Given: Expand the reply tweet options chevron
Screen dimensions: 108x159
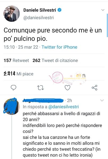Looking at the screenshot, I should tap(102, 100).
